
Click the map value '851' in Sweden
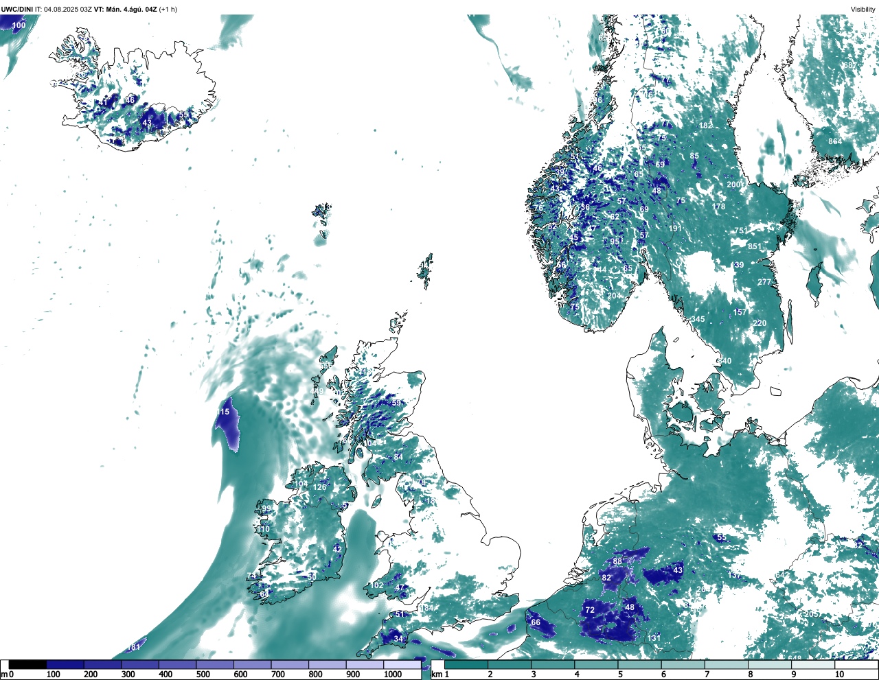[x=755, y=246]
